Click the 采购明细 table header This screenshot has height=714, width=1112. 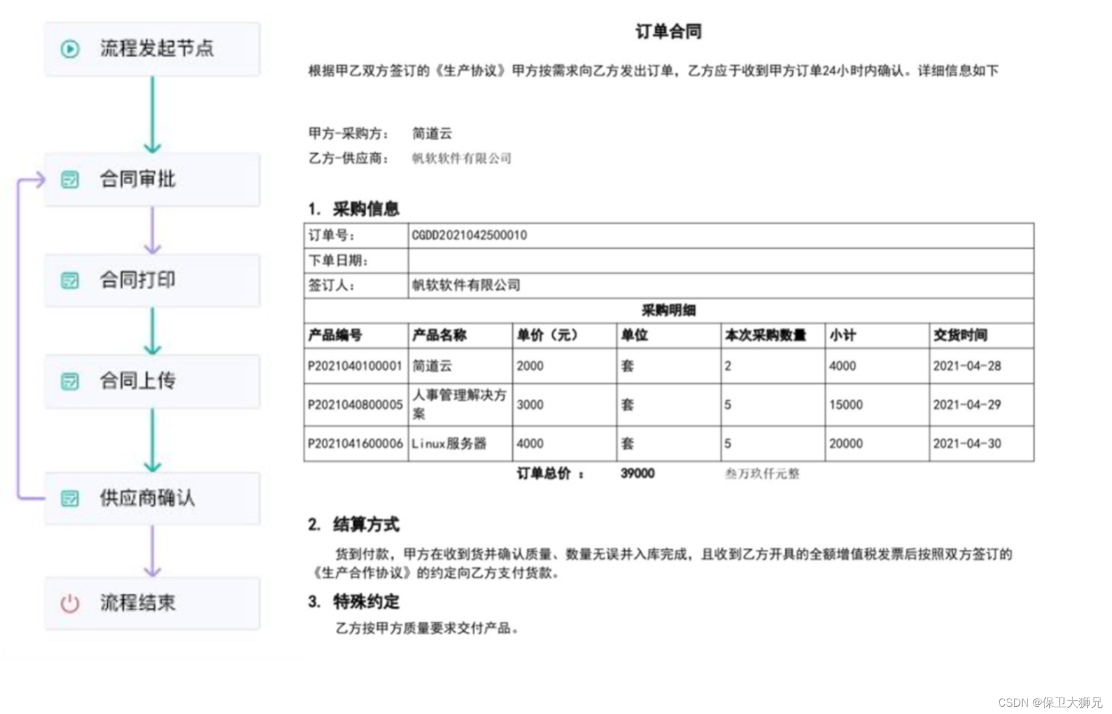click(x=669, y=310)
